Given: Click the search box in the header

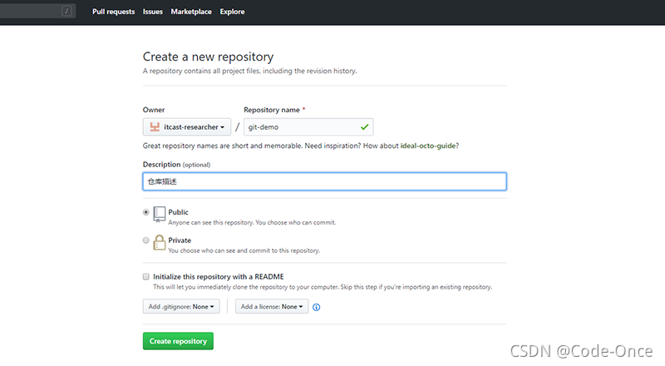Looking at the screenshot, I should pyautogui.click(x=37, y=11).
